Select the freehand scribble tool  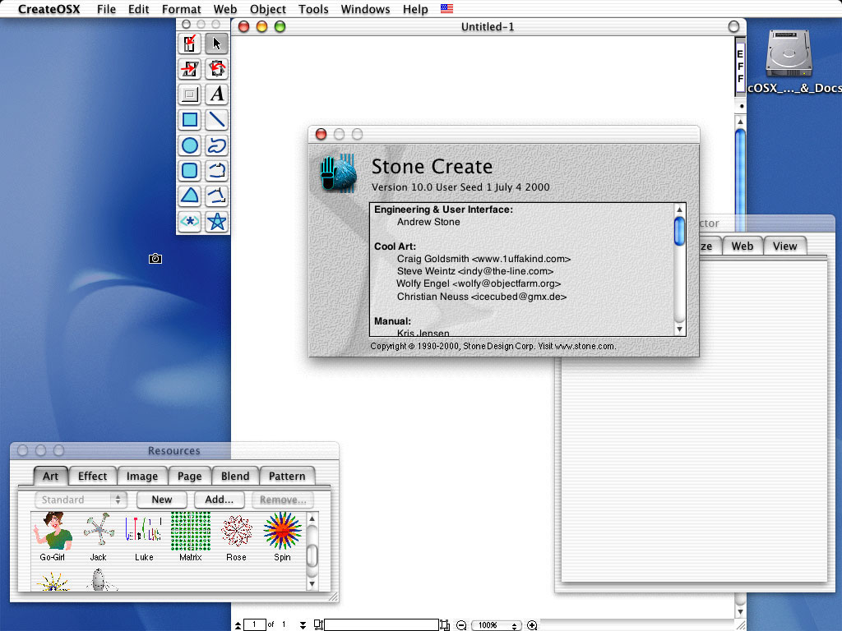click(216, 145)
